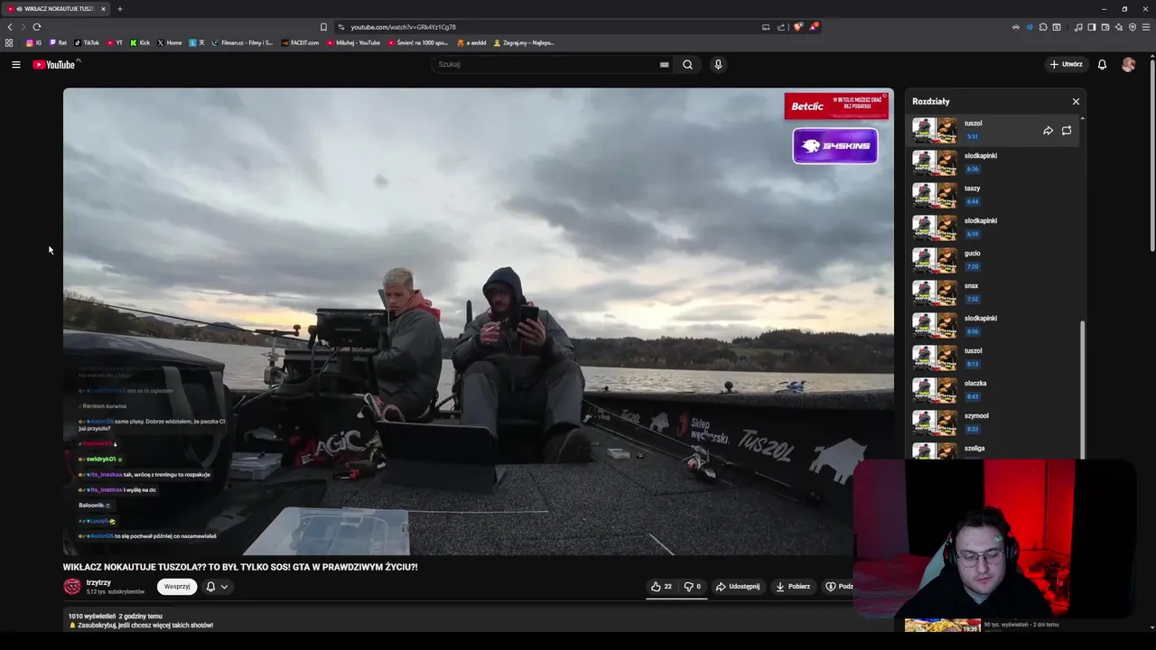Jump to olaczka chapter at 8:43
The width and height of the screenshot is (1156, 650).
(x=993, y=390)
